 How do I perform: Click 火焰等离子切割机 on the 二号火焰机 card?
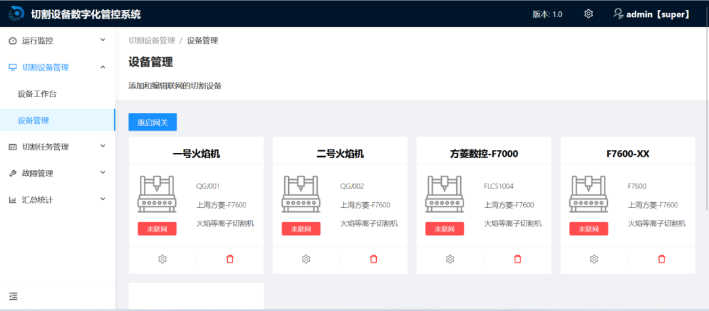point(369,223)
